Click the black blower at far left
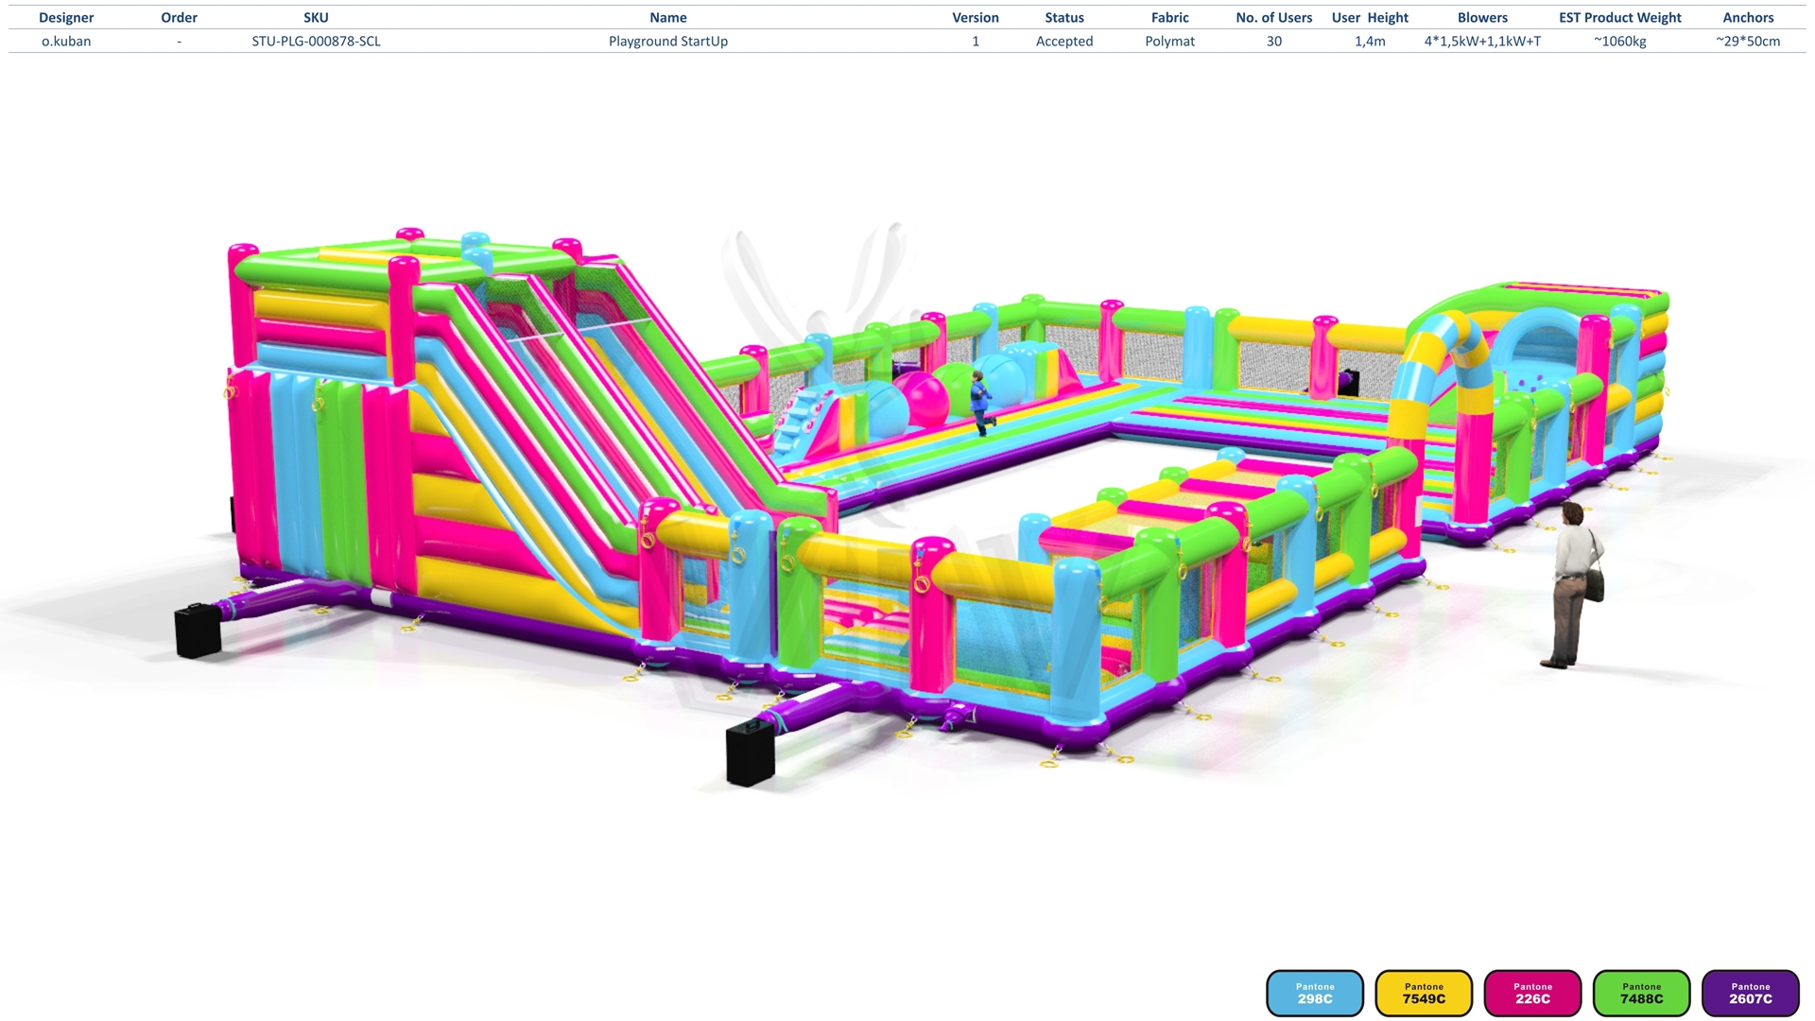 coord(199,631)
